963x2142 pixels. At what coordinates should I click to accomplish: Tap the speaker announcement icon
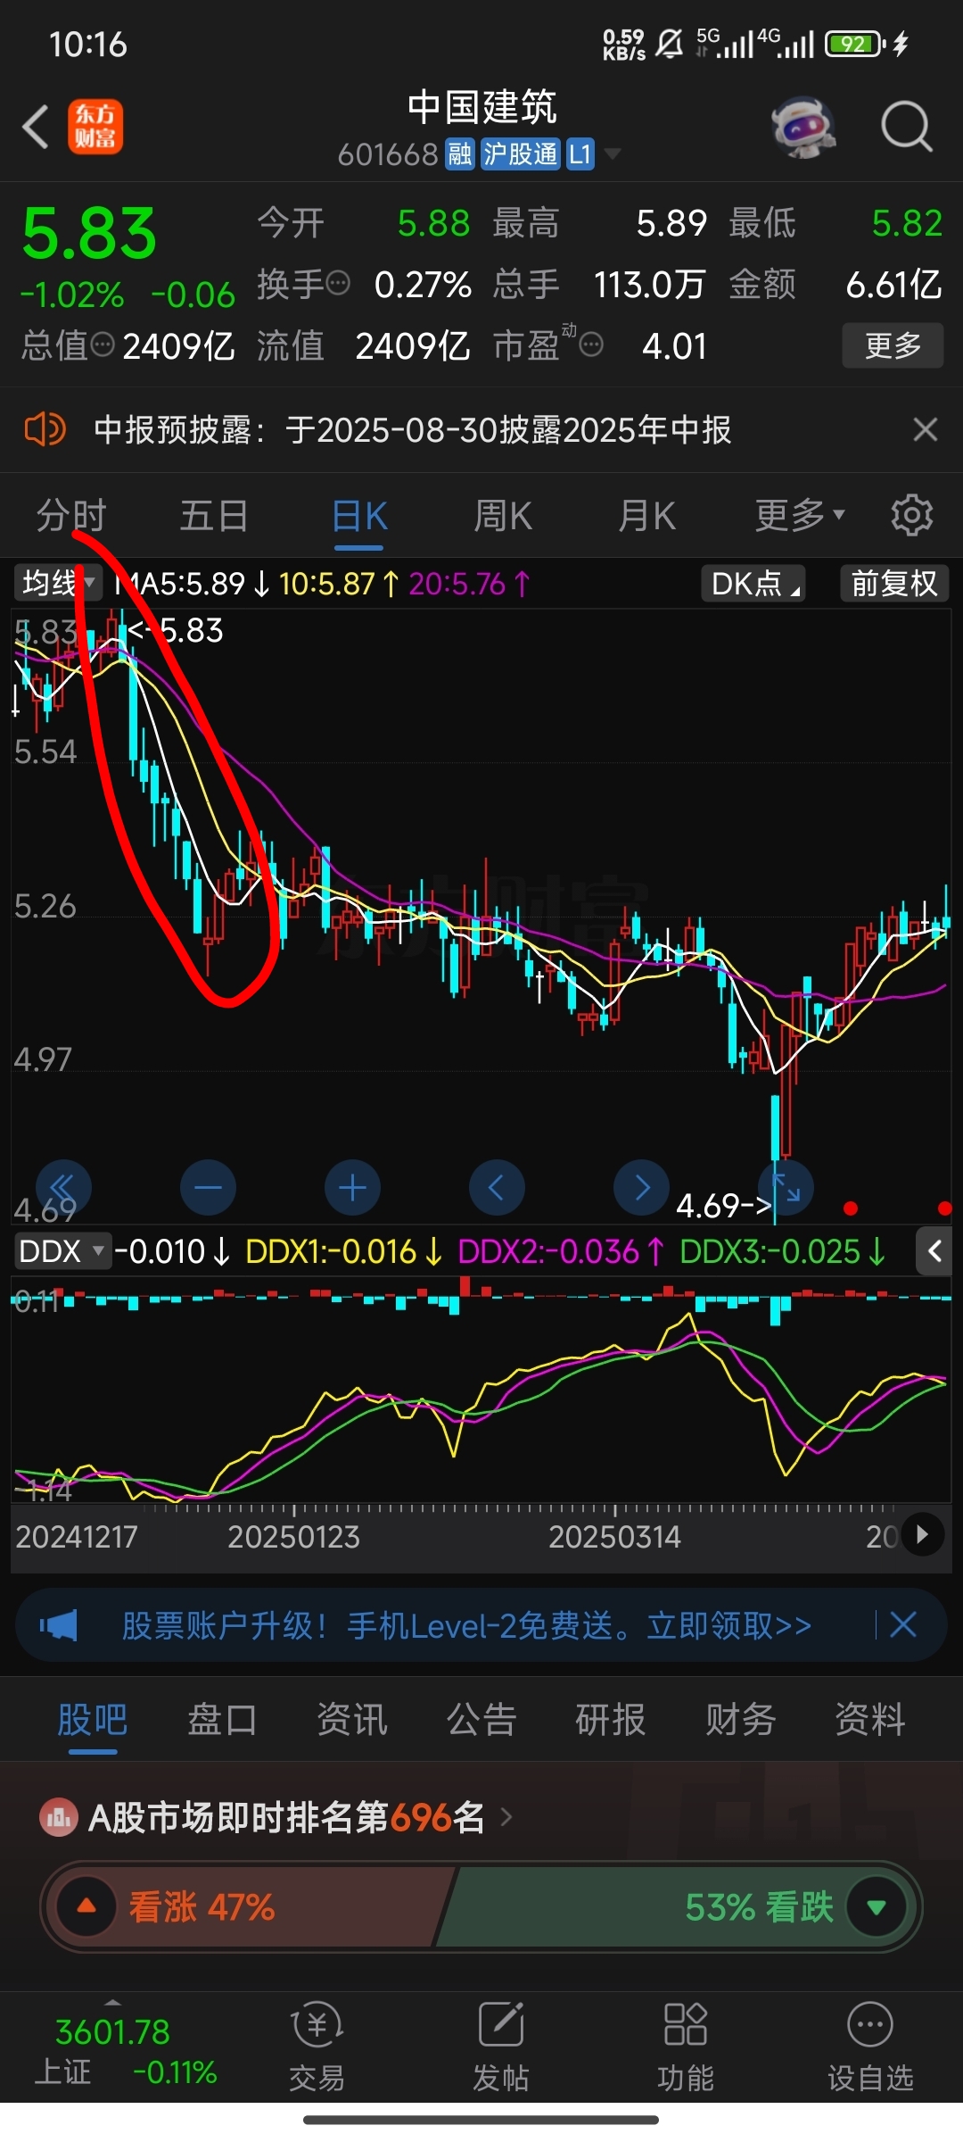(45, 429)
